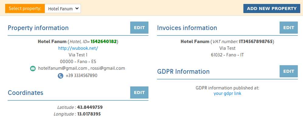Click the phone number +39 3334567890
303x121 pixels.
coord(82,76)
